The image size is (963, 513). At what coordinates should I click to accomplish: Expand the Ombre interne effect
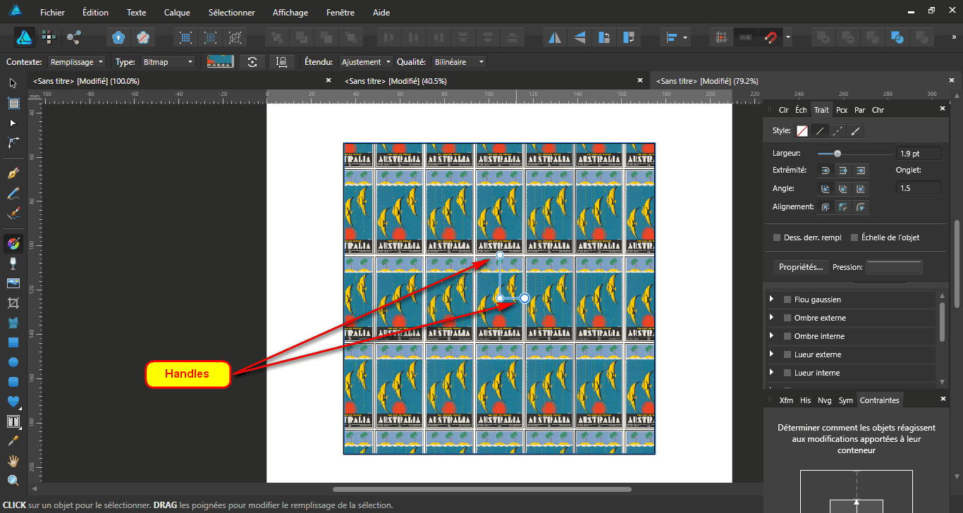pos(772,336)
